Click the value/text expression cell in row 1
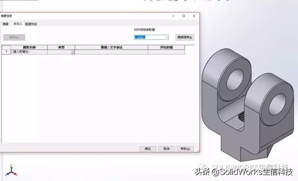The image size is (298, 181). coord(111,52)
